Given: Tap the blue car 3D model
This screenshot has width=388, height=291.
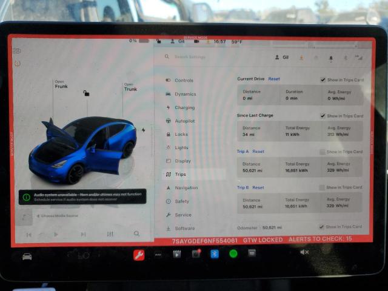Looking at the screenshot, I should (82, 150).
